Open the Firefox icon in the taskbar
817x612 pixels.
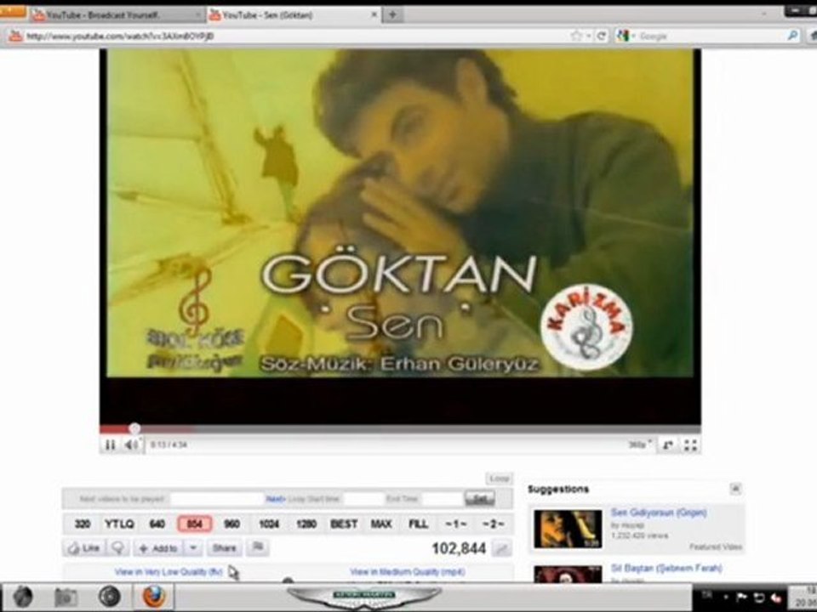(x=154, y=597)
